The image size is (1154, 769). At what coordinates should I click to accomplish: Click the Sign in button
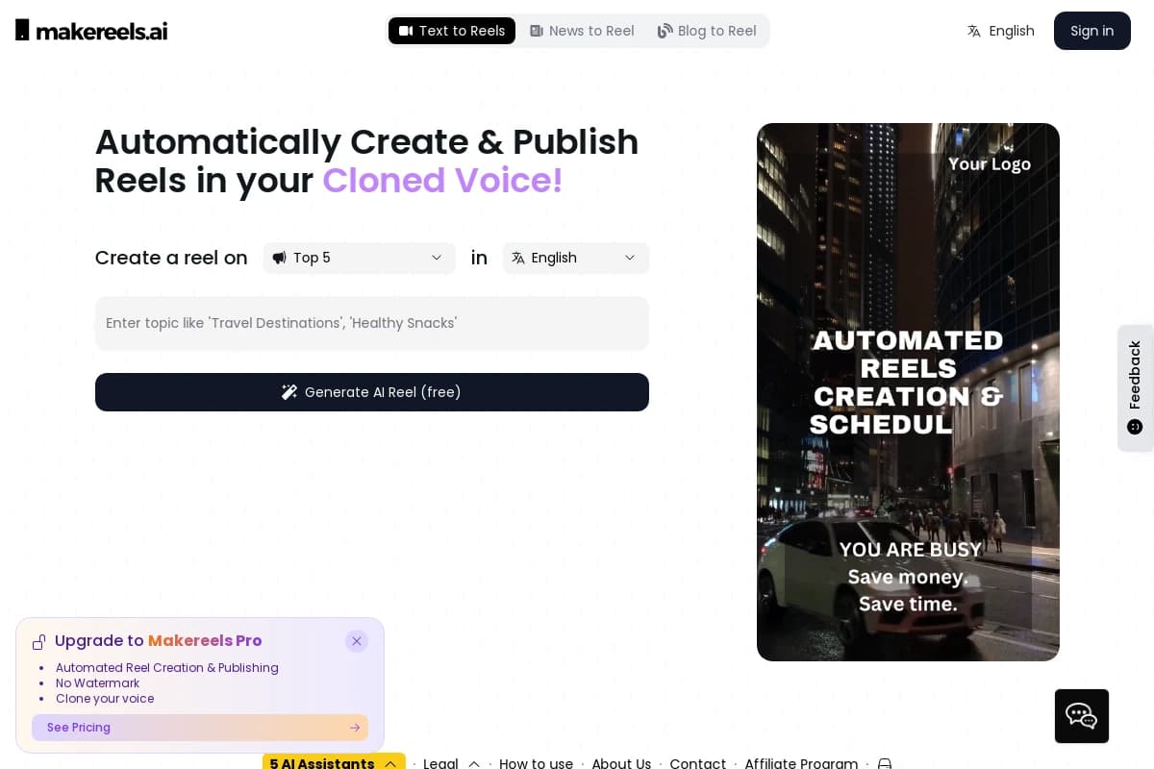point(1092,31)
